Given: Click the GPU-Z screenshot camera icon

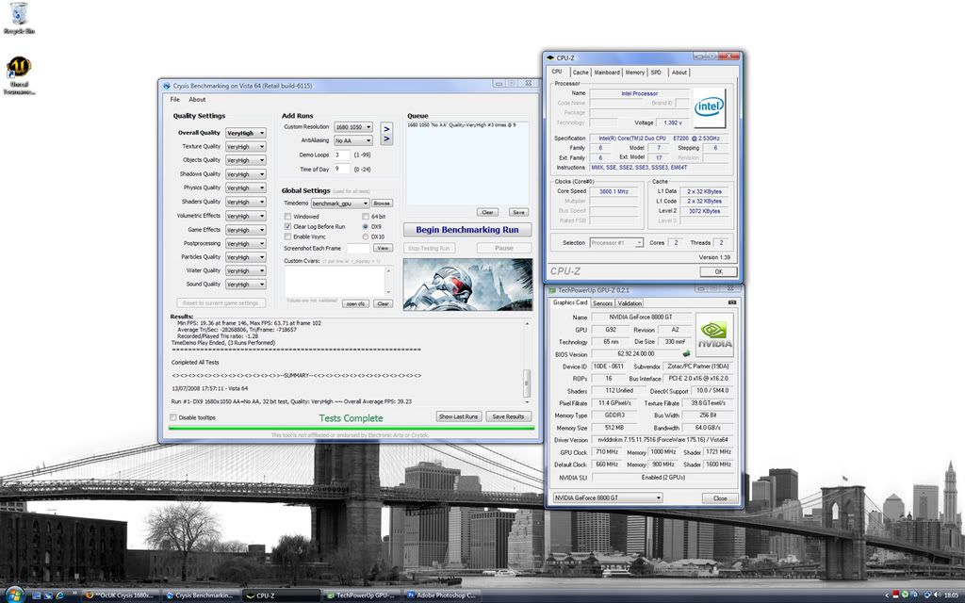Looking at the screenshot, I should (x=731, y=302).
